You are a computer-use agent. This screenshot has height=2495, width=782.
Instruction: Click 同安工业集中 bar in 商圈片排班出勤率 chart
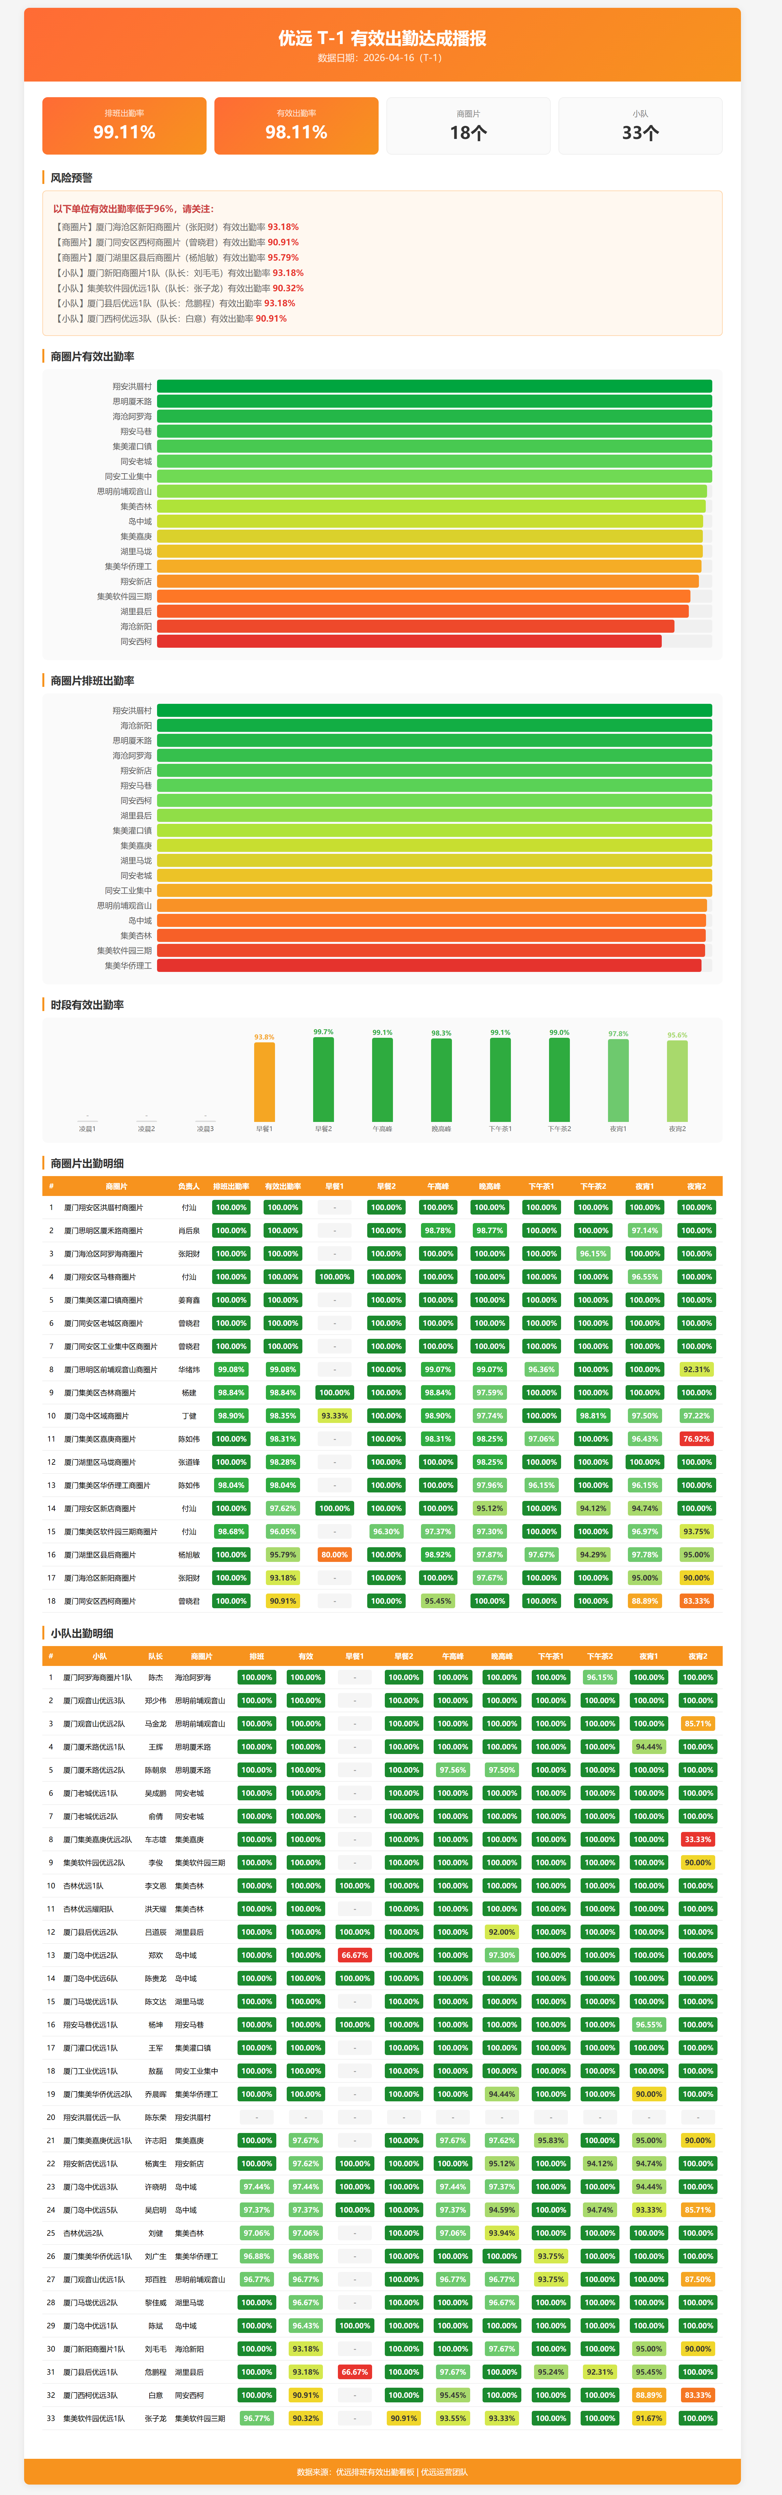click(x=435, y=890)
